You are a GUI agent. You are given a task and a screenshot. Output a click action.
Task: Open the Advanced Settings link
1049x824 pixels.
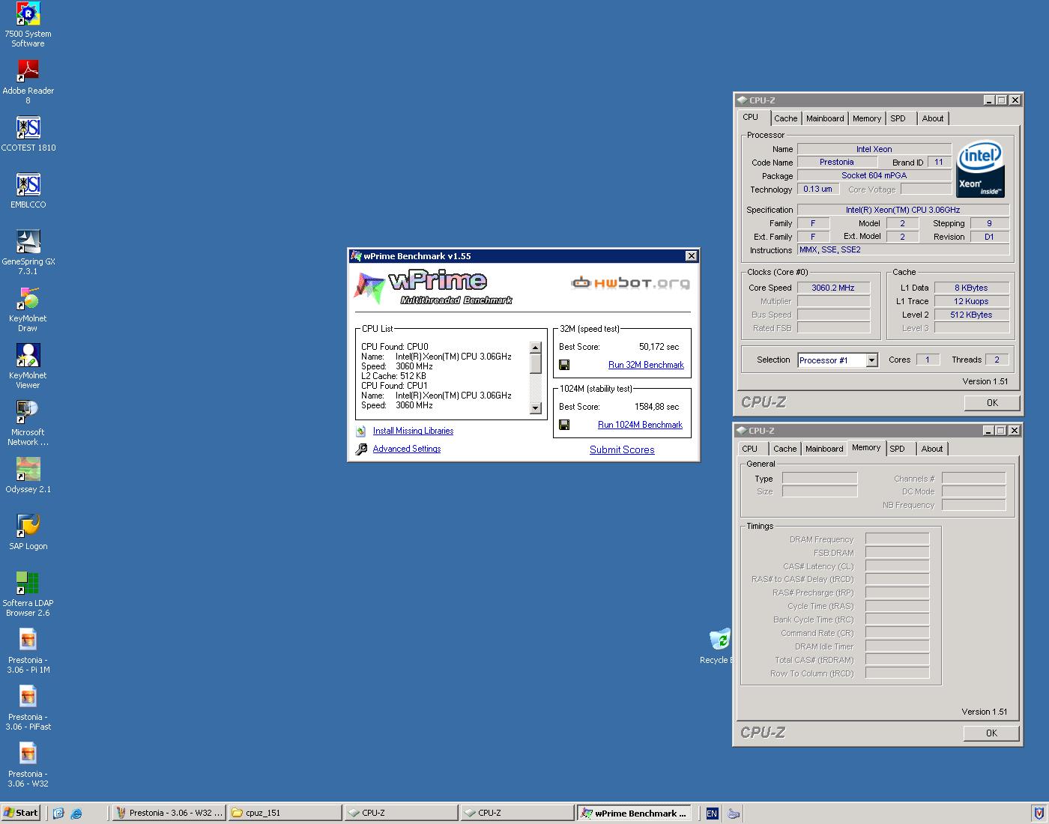pyautogui.click(x=407, y=449)
